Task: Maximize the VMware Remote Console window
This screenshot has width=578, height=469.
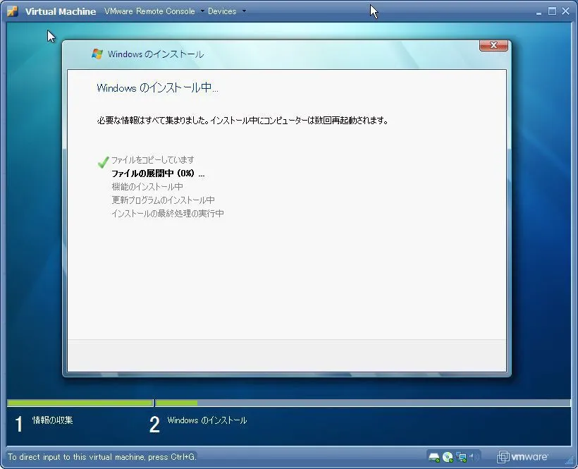Action: (552, 11)
